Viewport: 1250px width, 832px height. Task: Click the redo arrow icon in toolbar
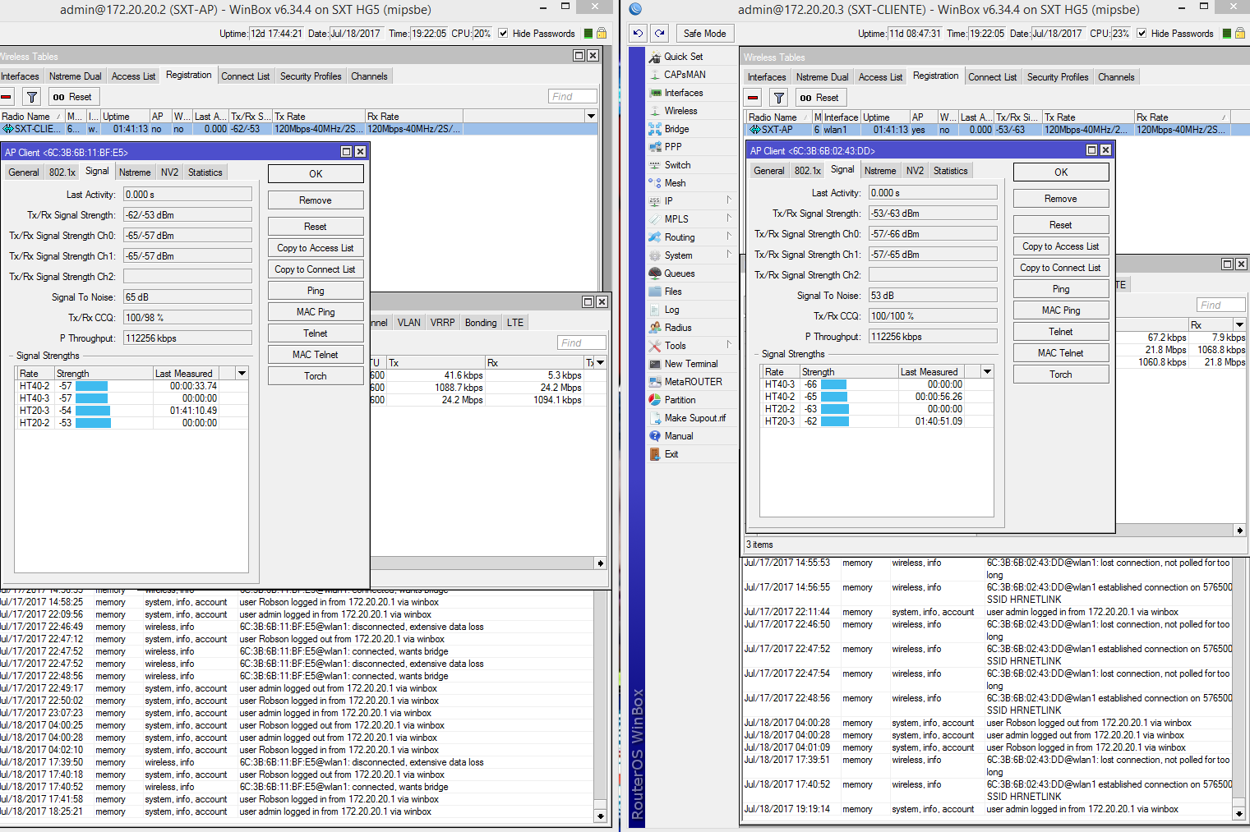[660, 34]
